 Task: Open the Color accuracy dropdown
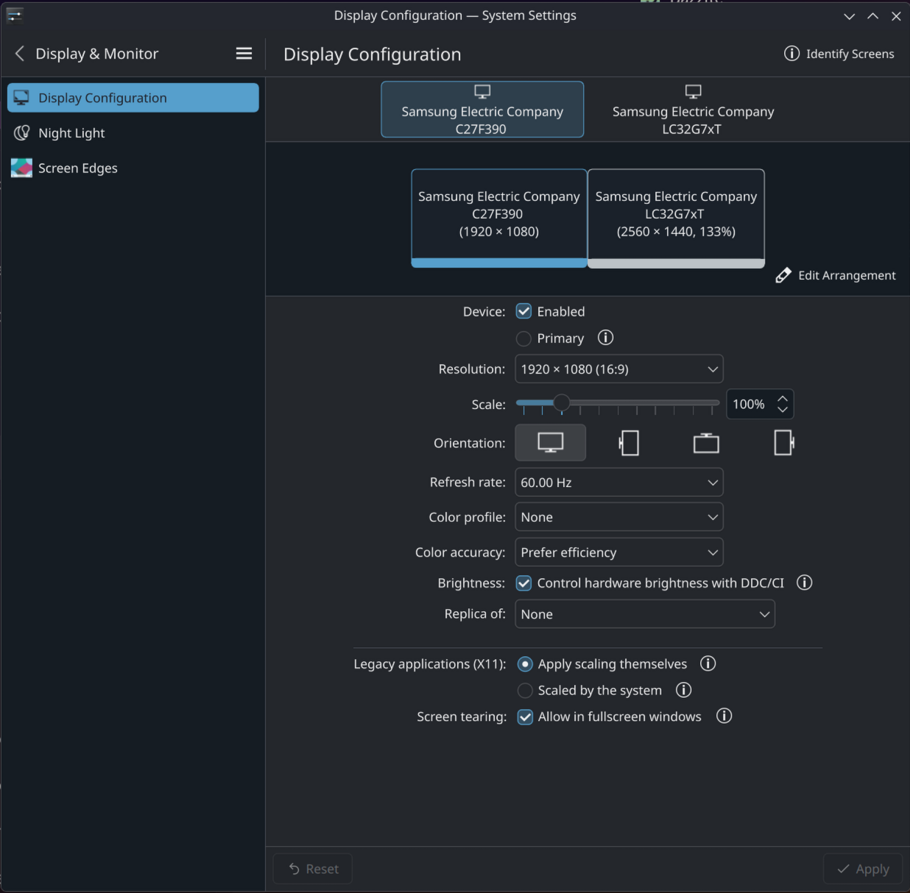click(619, 552)
